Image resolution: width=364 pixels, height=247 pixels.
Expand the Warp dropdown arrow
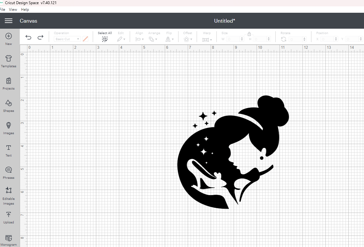click(211, 40)
